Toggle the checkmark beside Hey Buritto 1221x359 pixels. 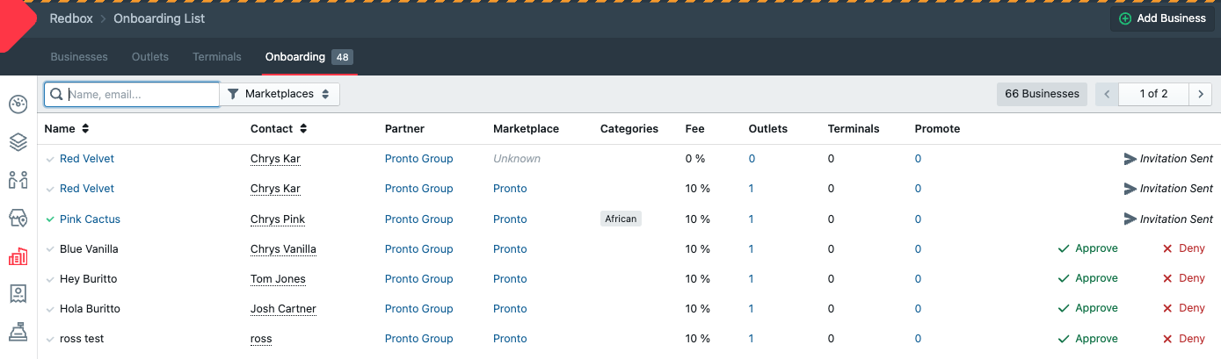pyautogui.click(x=50, y=279)
